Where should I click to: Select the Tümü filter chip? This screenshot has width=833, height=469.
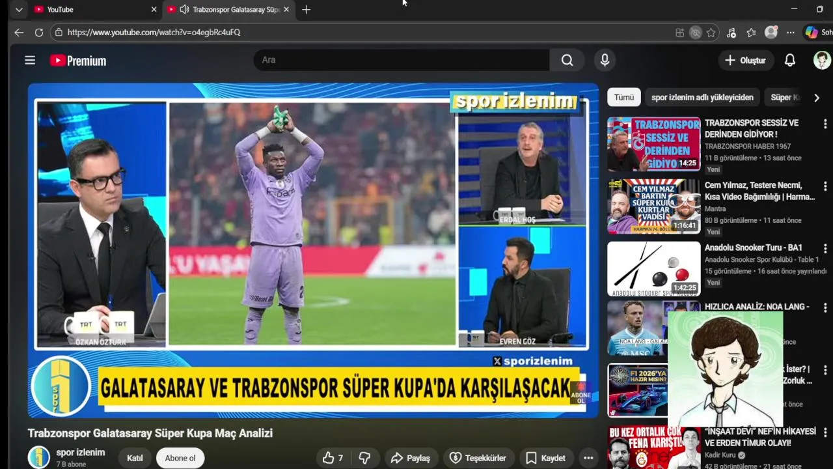click(623, 98)
